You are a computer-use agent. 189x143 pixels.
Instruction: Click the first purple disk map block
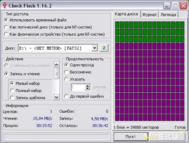117,46
